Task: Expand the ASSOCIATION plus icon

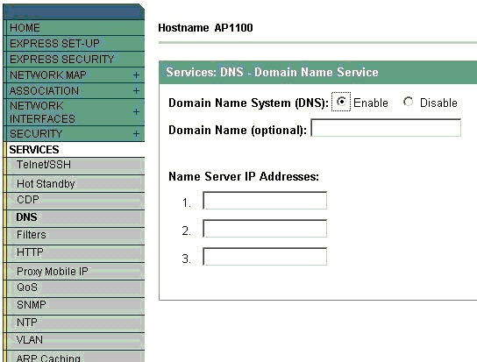Action: point(136,90)
